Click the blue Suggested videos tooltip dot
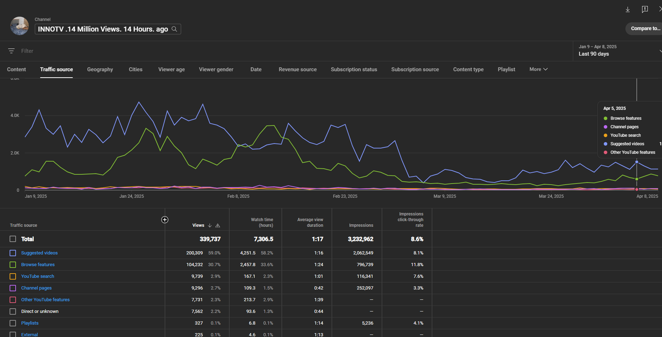The height and width of the screenshot is (337, 662). (606, 144)
